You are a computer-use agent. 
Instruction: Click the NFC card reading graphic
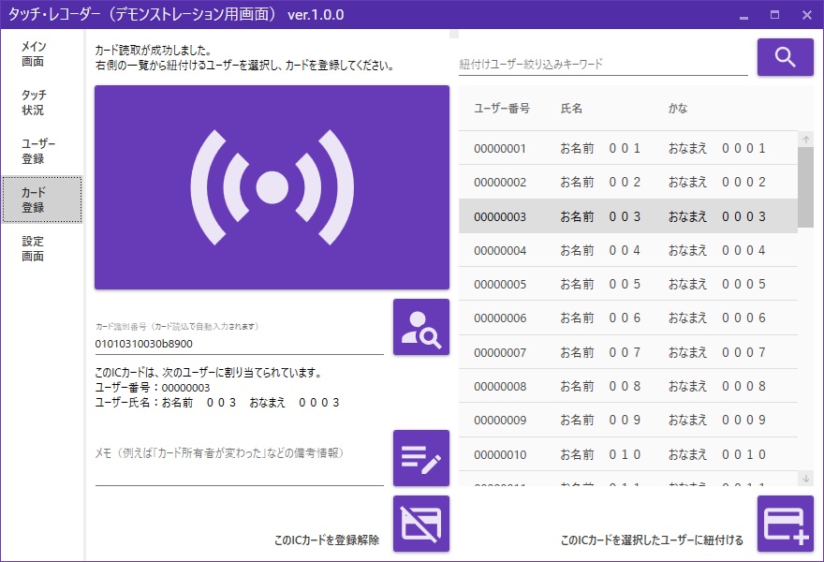coord(270,185)
